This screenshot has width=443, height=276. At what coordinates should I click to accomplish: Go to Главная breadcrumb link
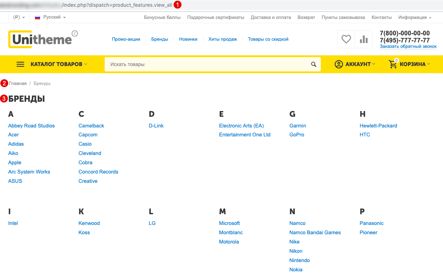pos(18,84)
